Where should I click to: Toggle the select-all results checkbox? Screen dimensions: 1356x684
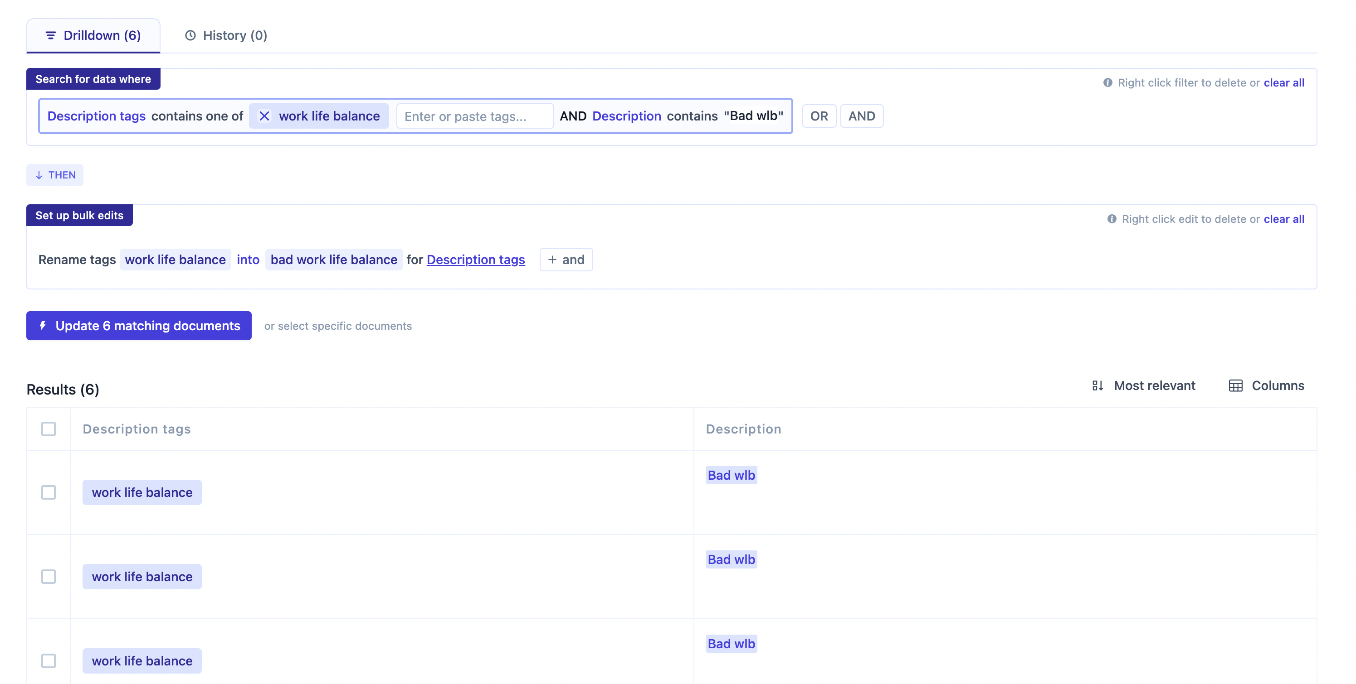pyautogui.click(x=49, y=429)
